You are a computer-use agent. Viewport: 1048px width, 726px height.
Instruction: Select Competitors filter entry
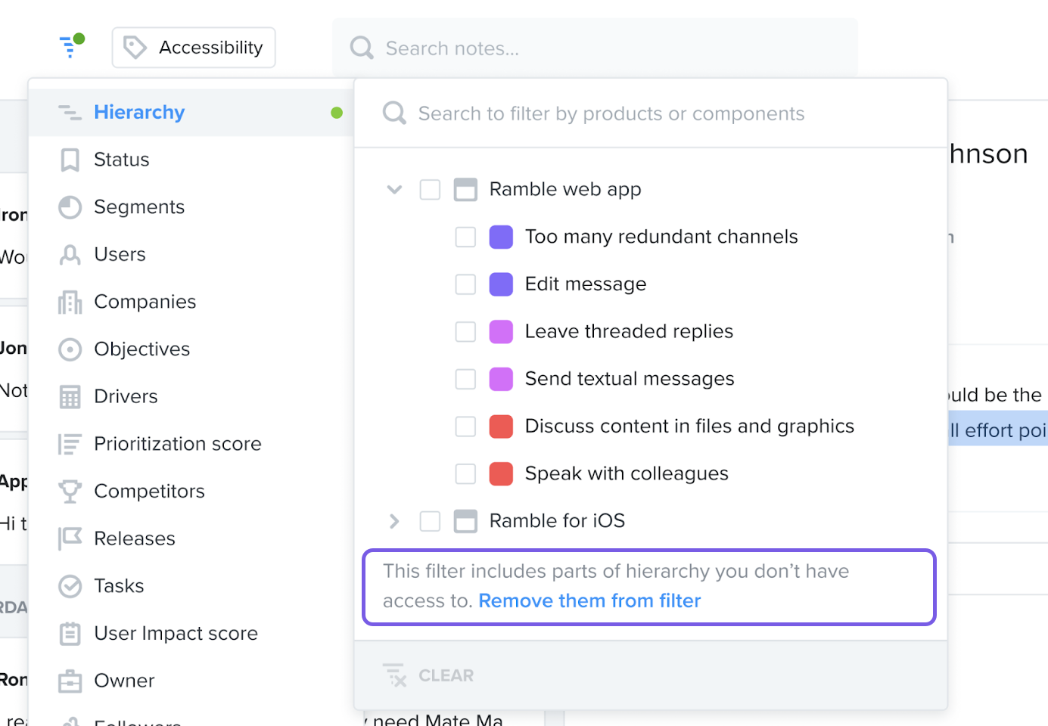click(191, 492)
